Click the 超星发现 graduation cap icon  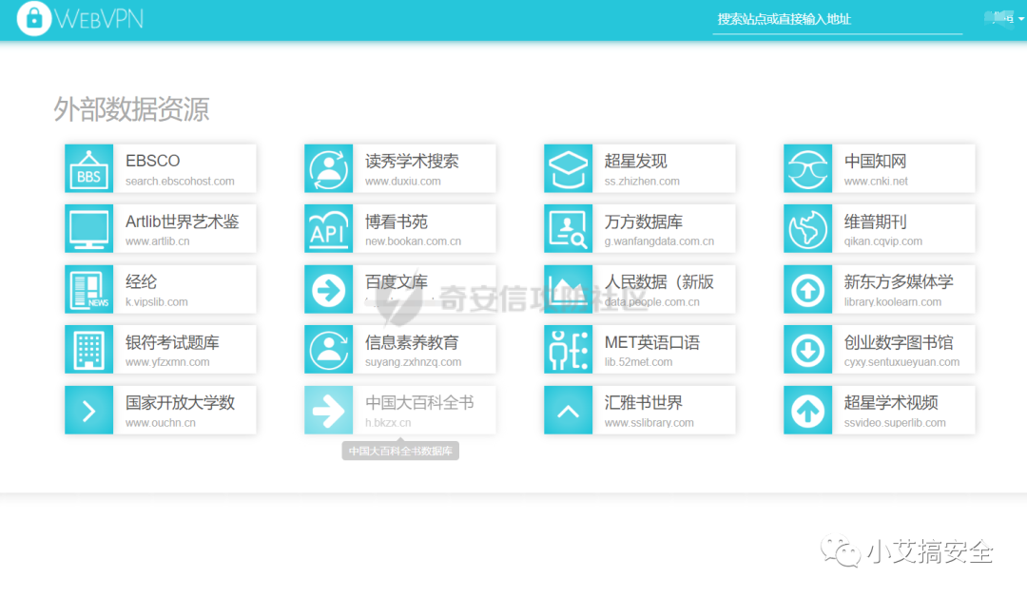[x=569, y=169]
